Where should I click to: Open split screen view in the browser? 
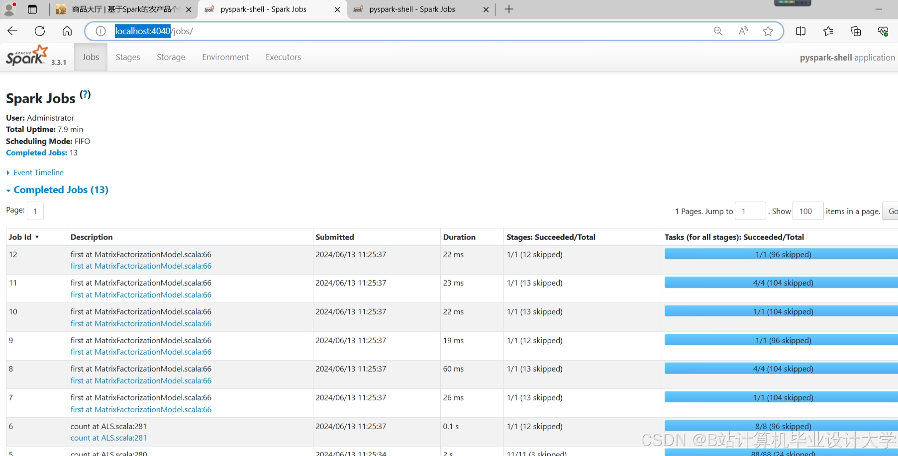(x=801, y=31)
